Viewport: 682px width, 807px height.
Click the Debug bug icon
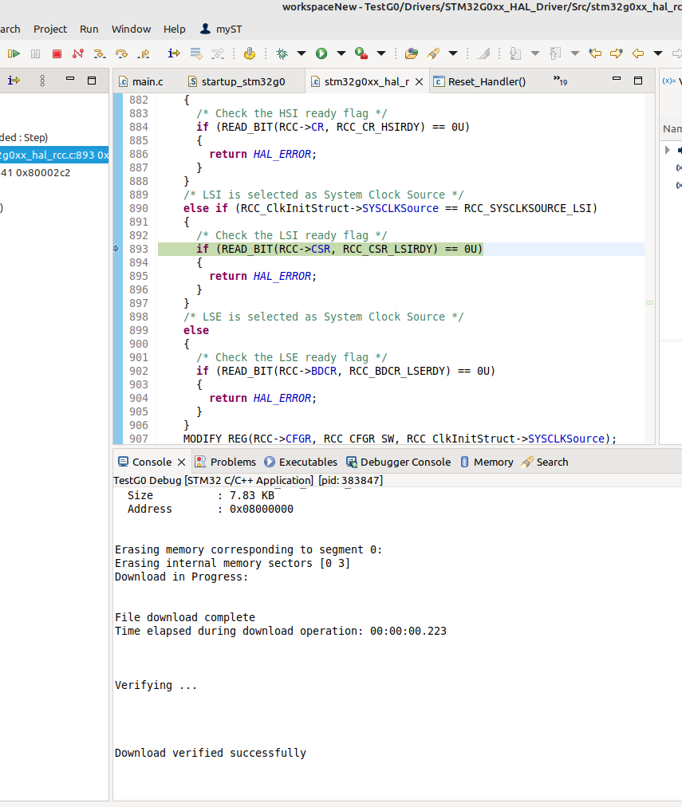click(x=279, y=53)
